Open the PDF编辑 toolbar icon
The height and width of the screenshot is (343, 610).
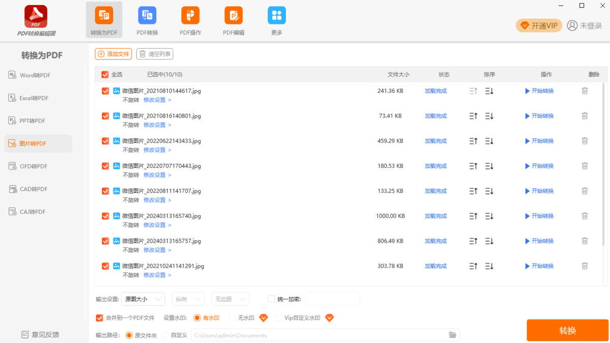click(x=233, y=16)
